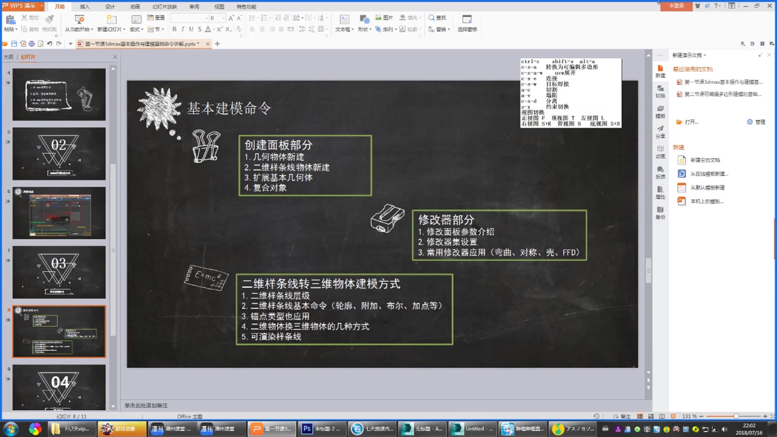The height and width of the screenshot is (437, 777).
Task: Click the 动画 animation icon in right sidebar
Action: point(660,152)
